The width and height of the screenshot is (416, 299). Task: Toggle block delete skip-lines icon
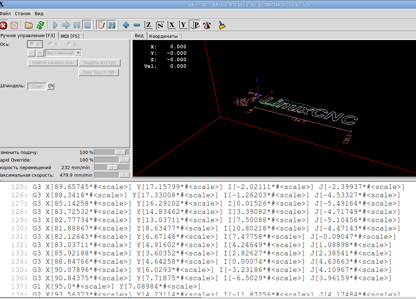click(101, 25)
